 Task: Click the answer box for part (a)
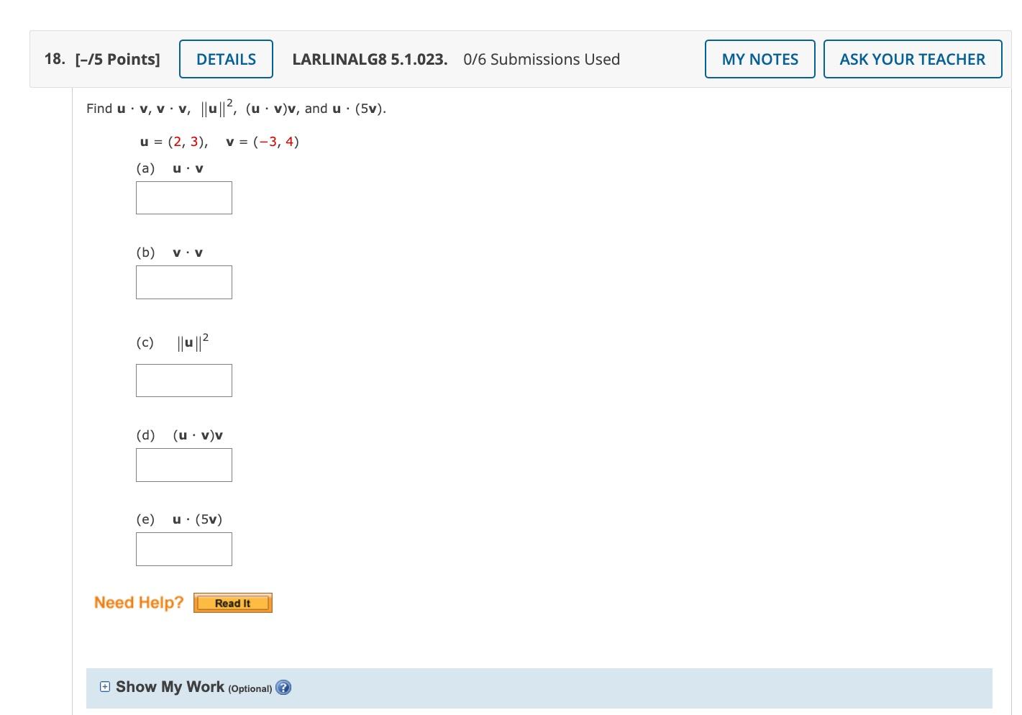[183, 197]
